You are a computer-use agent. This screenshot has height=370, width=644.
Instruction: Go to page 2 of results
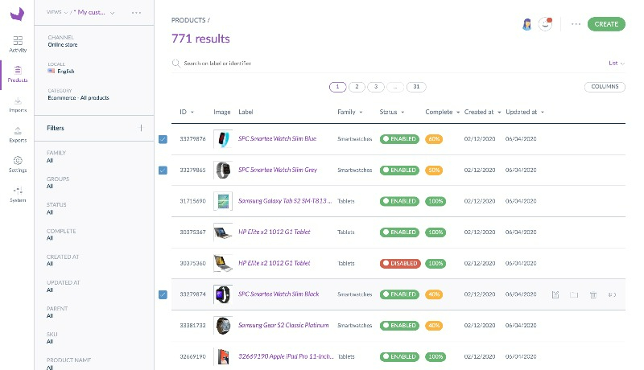pos(357,87)
